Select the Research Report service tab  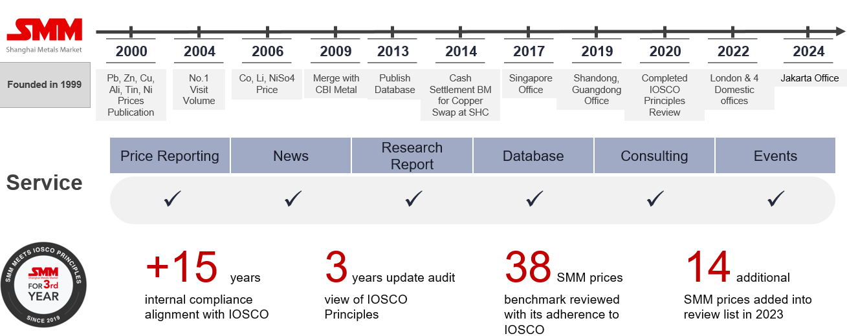tap(412, 156)
